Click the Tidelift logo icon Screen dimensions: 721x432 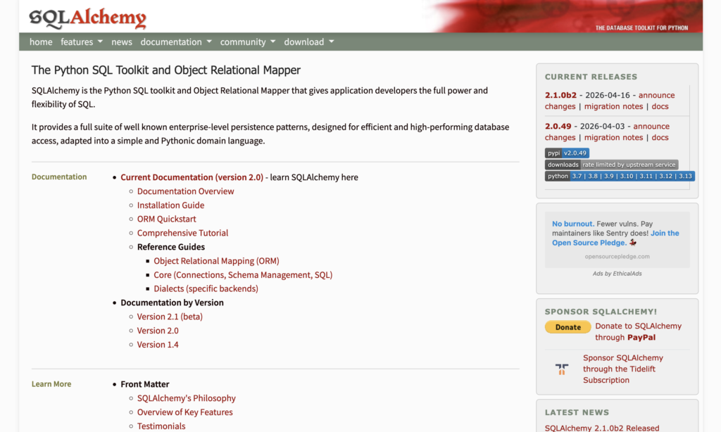click(561, 369)
